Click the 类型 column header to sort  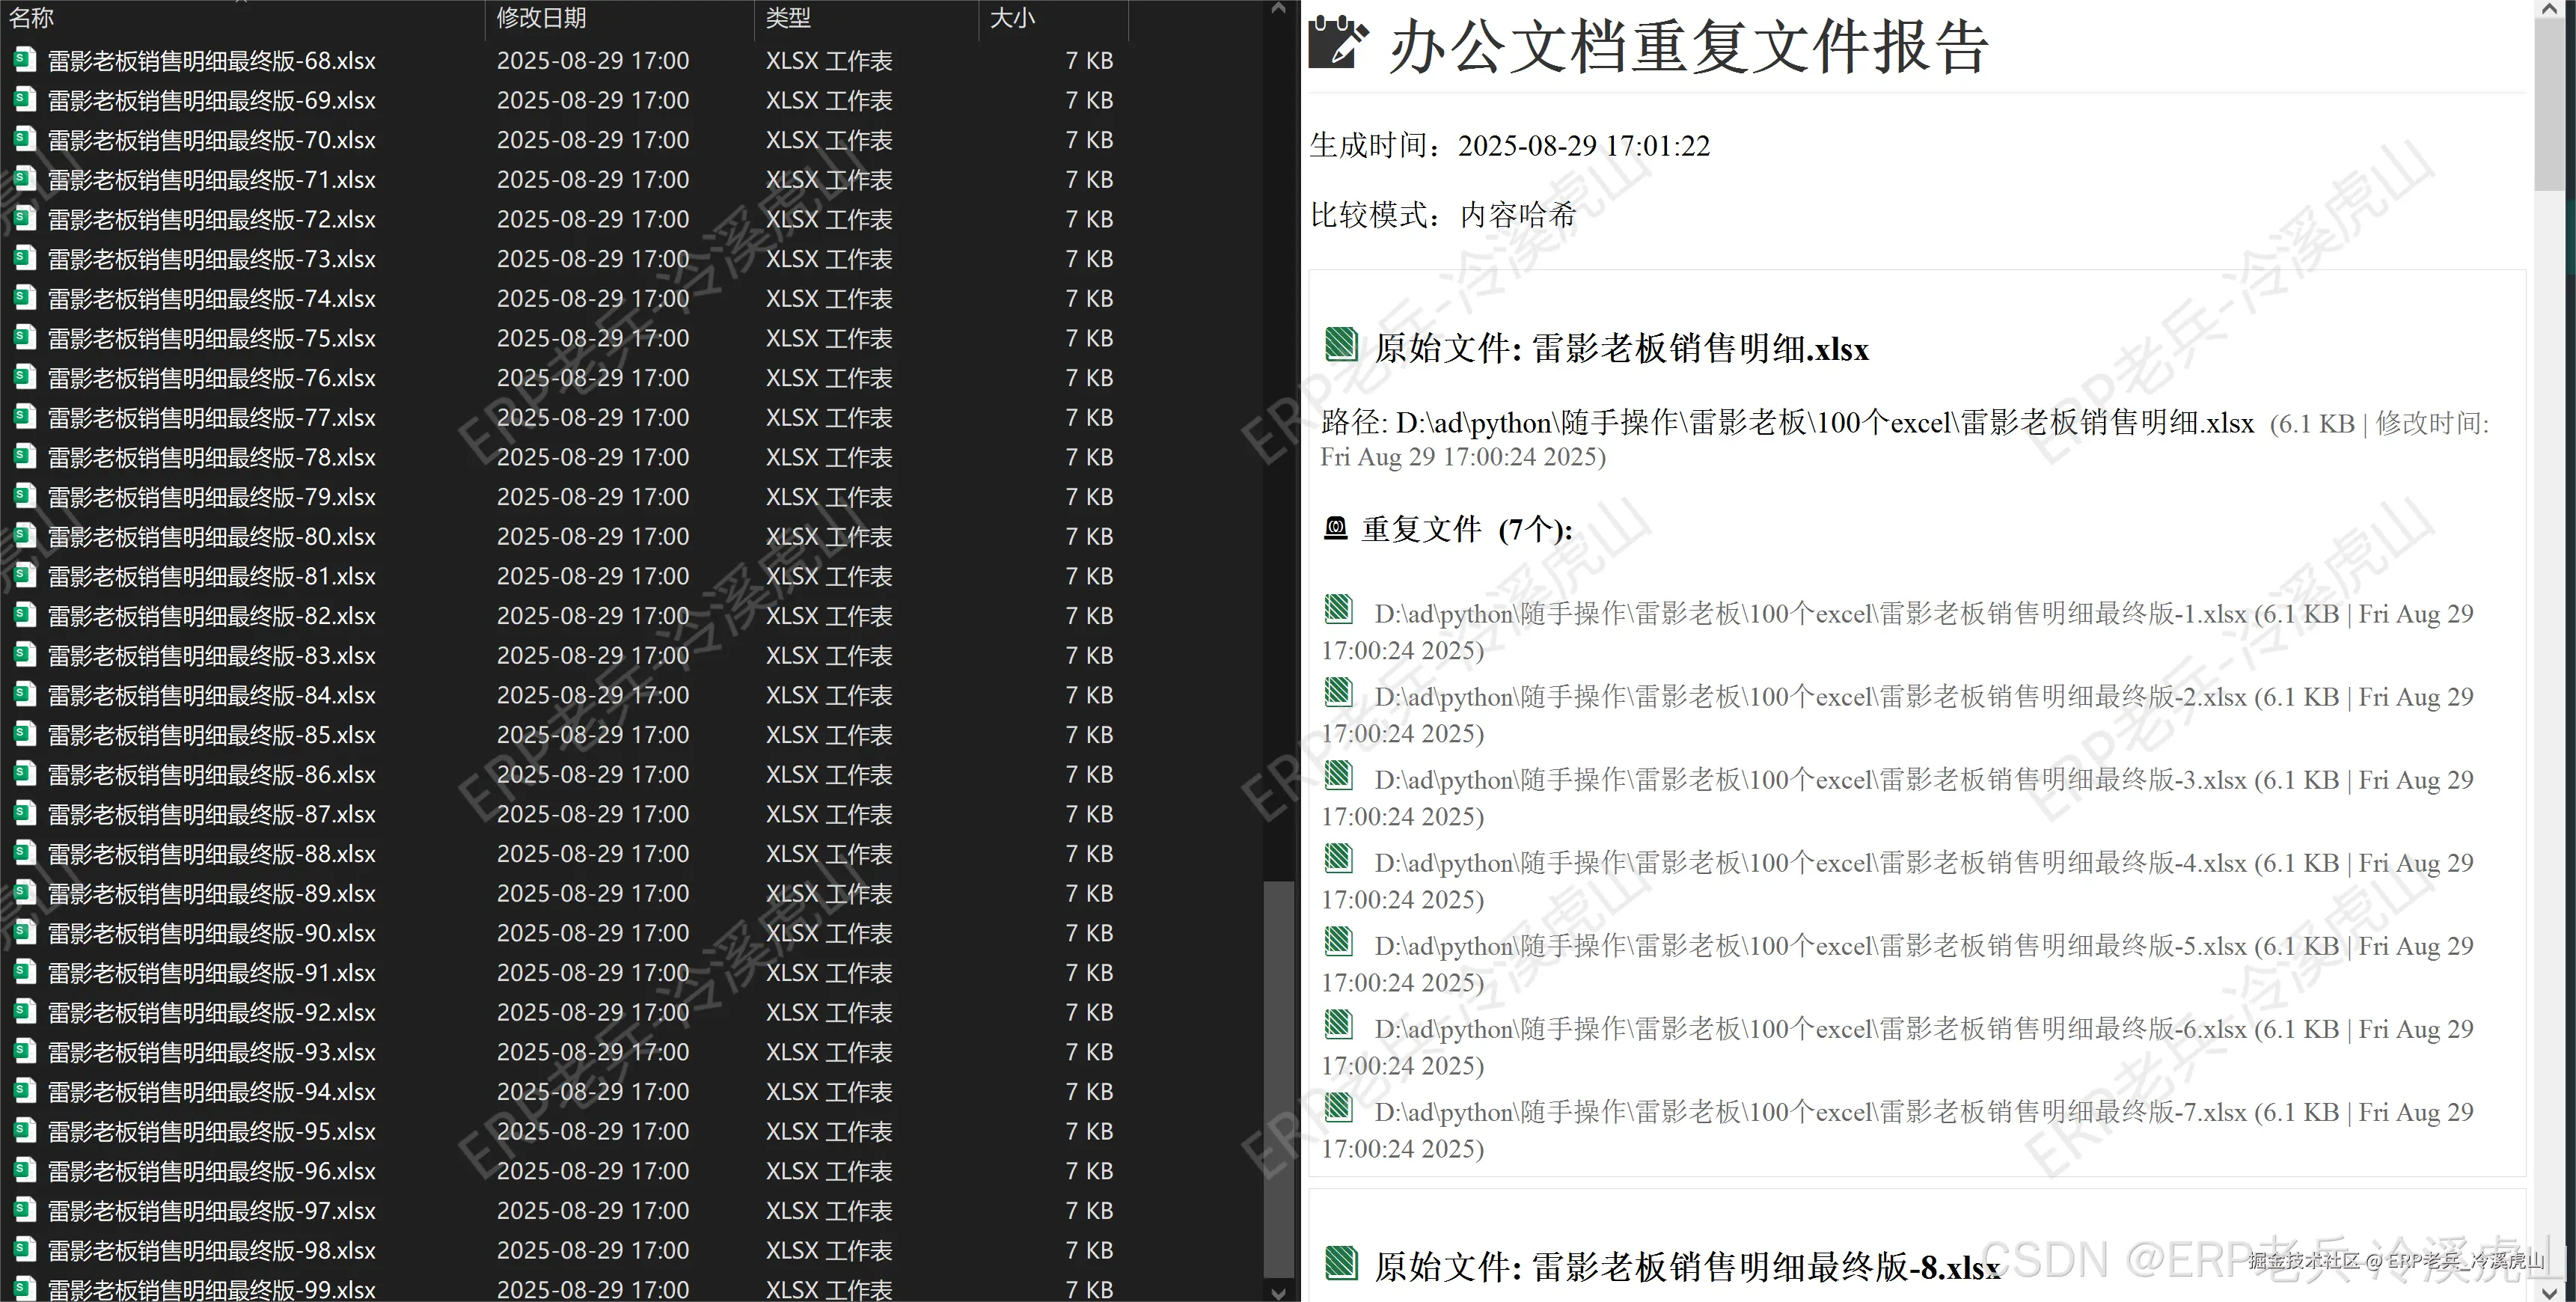pyautogui.click(x=786, y=17)
